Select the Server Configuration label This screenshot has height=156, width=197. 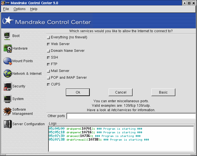[28, 124]
